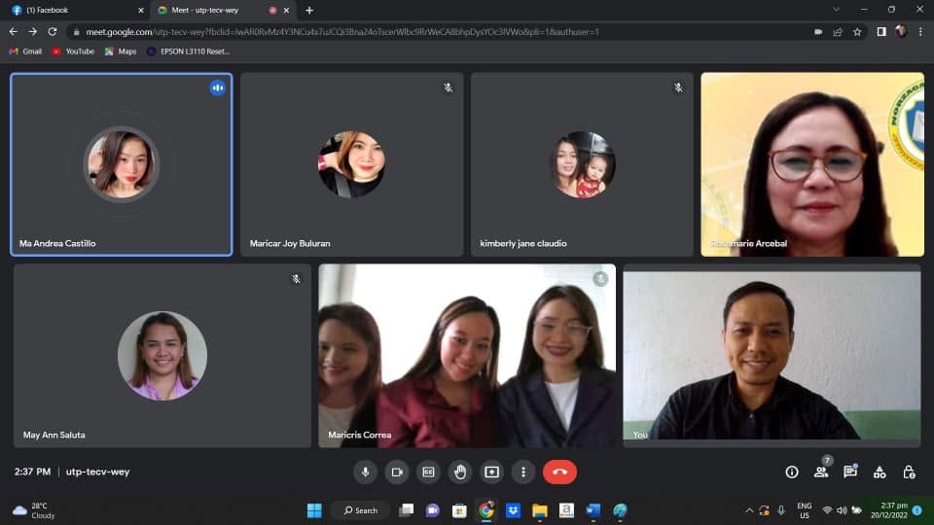Viewport: 934px width, 525px height.
Task: Click Rosemarie Arcebal video tile
Action: [x=812, y=164]
